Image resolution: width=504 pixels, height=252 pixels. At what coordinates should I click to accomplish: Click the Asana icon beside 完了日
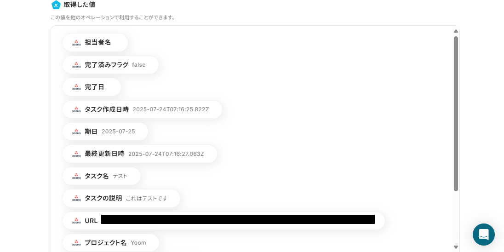tap(76, 87)
